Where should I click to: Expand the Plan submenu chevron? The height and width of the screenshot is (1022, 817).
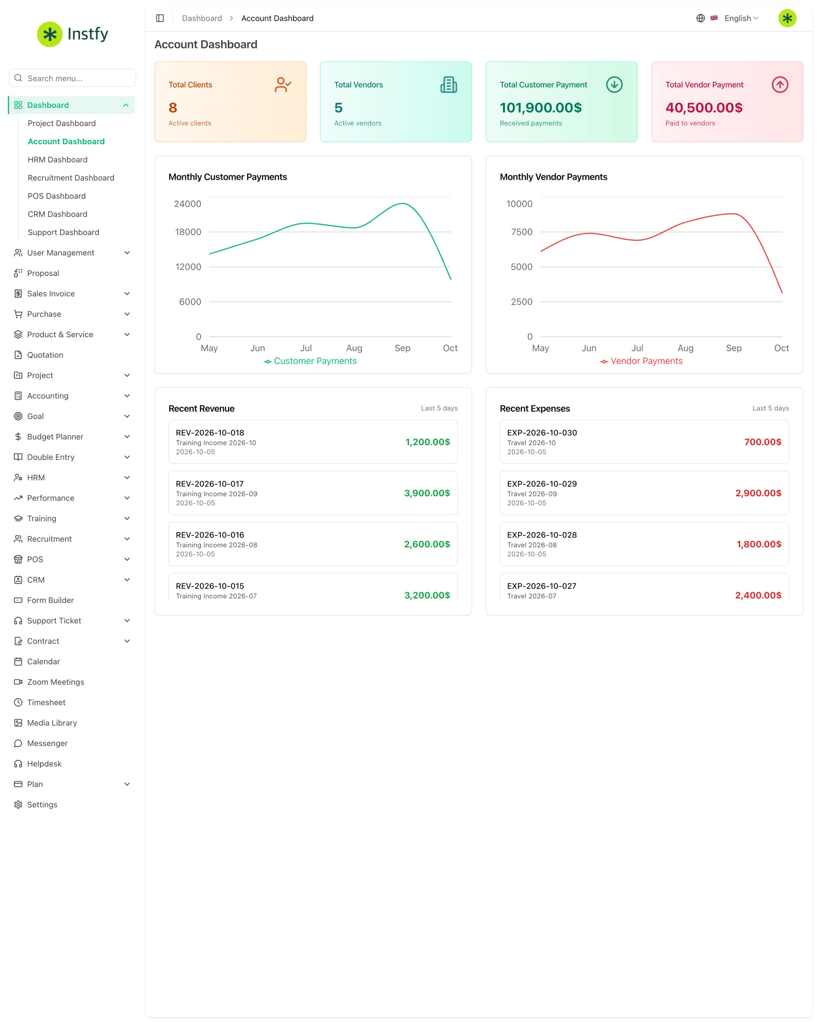127,784
